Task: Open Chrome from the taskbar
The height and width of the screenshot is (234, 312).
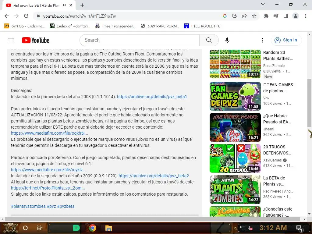Action: coord(93,228)
